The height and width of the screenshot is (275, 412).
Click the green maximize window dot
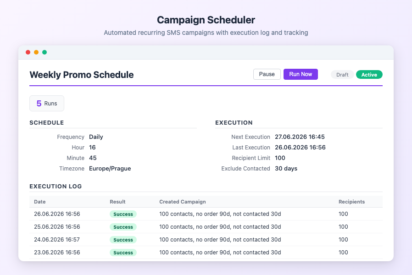point(45,52)
